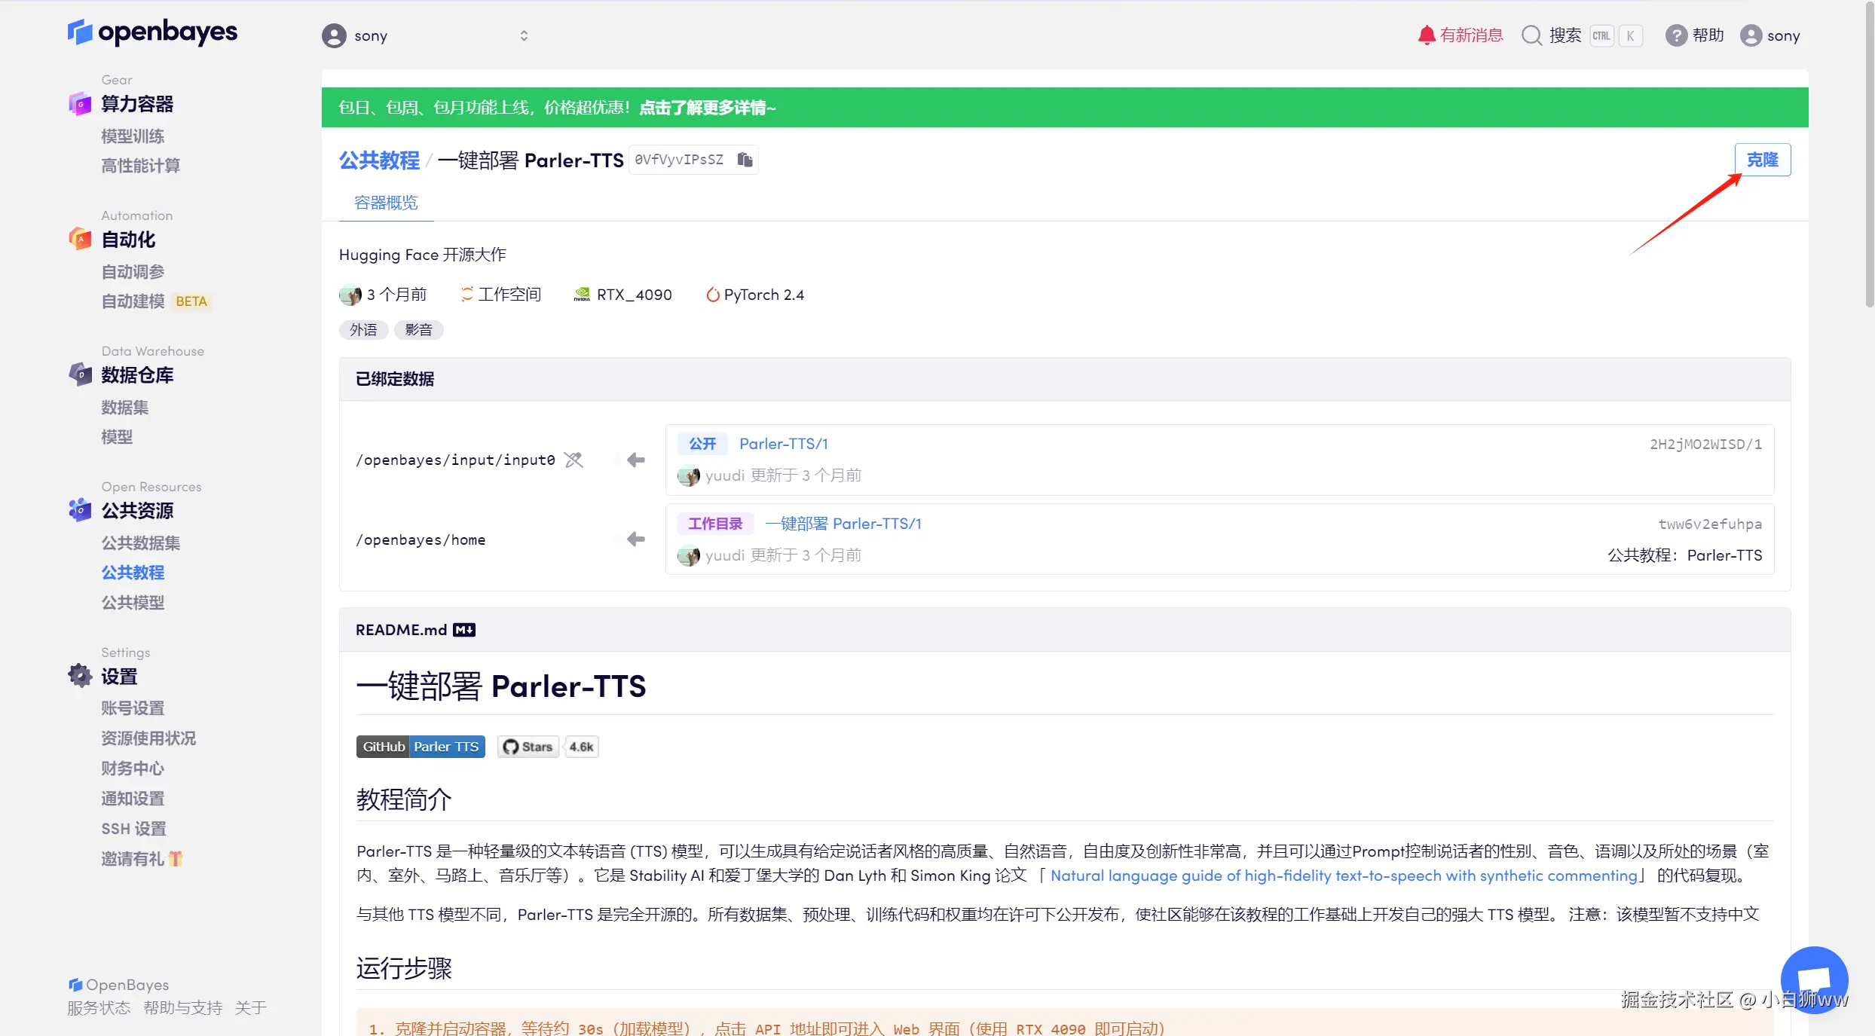1875x1036 pixels.
Task: Click the 公共教程 breadcrumb link
Action: pyautogui.click(x=379, y=160)
